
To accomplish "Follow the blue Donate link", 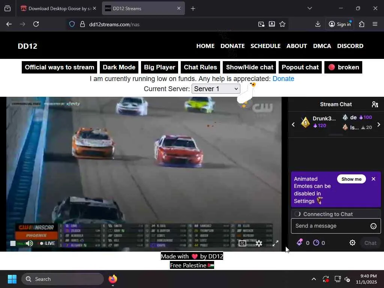I will (283, 79).
